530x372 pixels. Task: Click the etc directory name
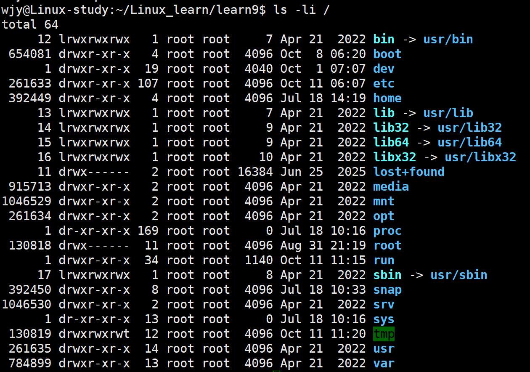(384, 84)
